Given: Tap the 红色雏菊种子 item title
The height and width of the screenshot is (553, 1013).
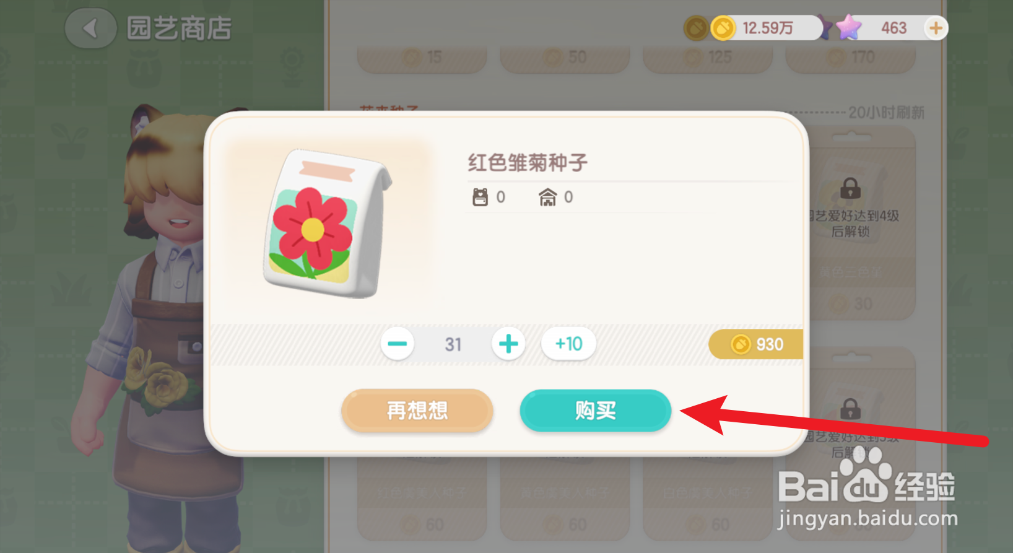Looking at the screenshot, I should pyautogui.click(x=528, y=163).
